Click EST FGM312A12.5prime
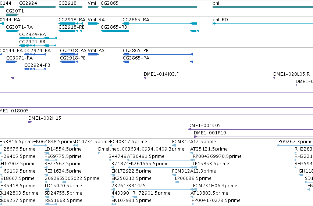The width and height of the screenshot is (313, 206). (174, 146)
